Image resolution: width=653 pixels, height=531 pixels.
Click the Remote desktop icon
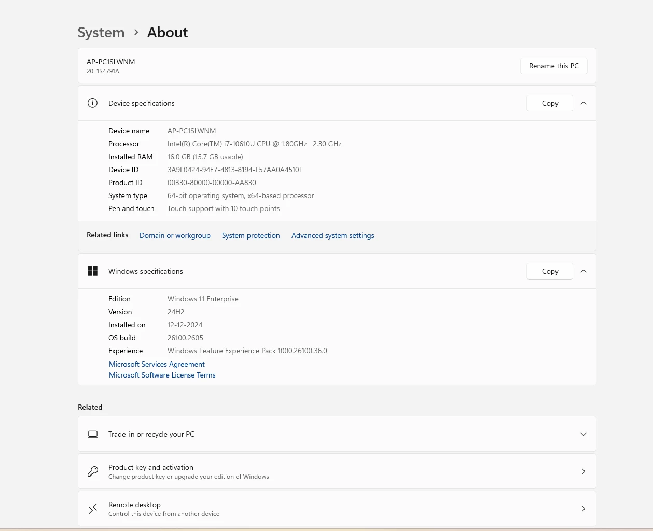(93, 509)
